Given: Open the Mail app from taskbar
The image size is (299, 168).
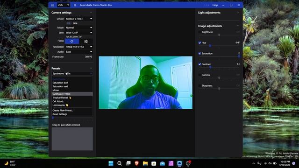Looking at the screenshot, I should coord(162,163).
